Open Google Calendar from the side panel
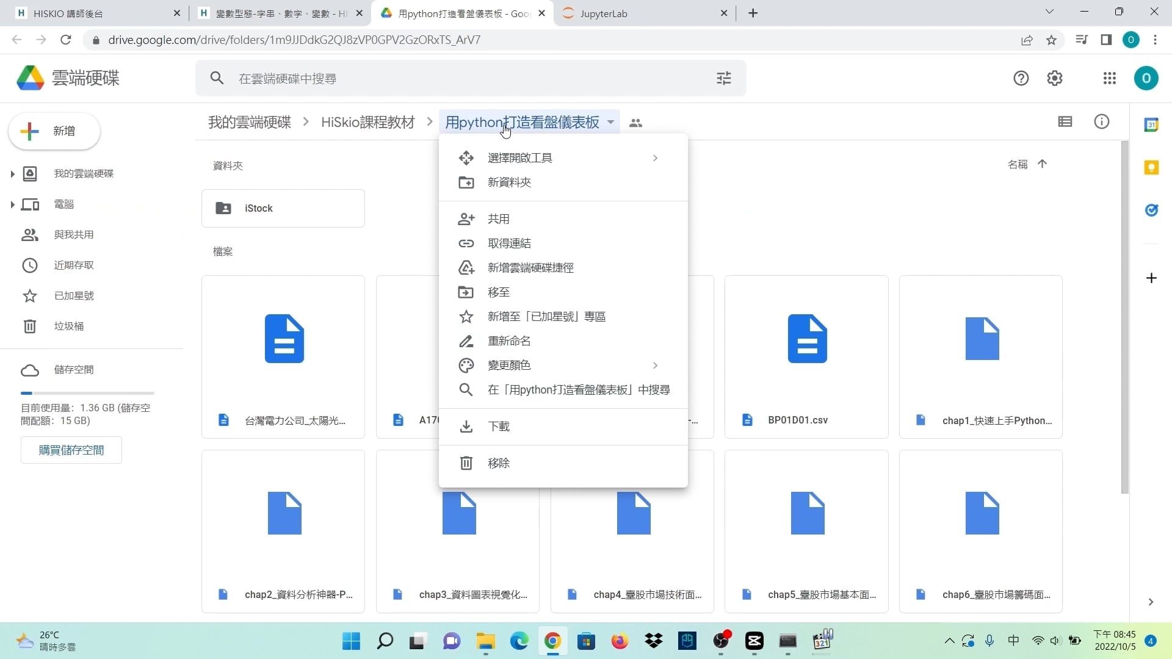This screenshot has height=659, width=1172. pyautogui.click(x=1152, y=124)
